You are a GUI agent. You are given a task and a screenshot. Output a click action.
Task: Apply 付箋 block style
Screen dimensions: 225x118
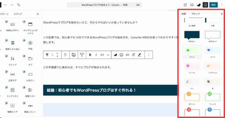click(x=213, y=22)
